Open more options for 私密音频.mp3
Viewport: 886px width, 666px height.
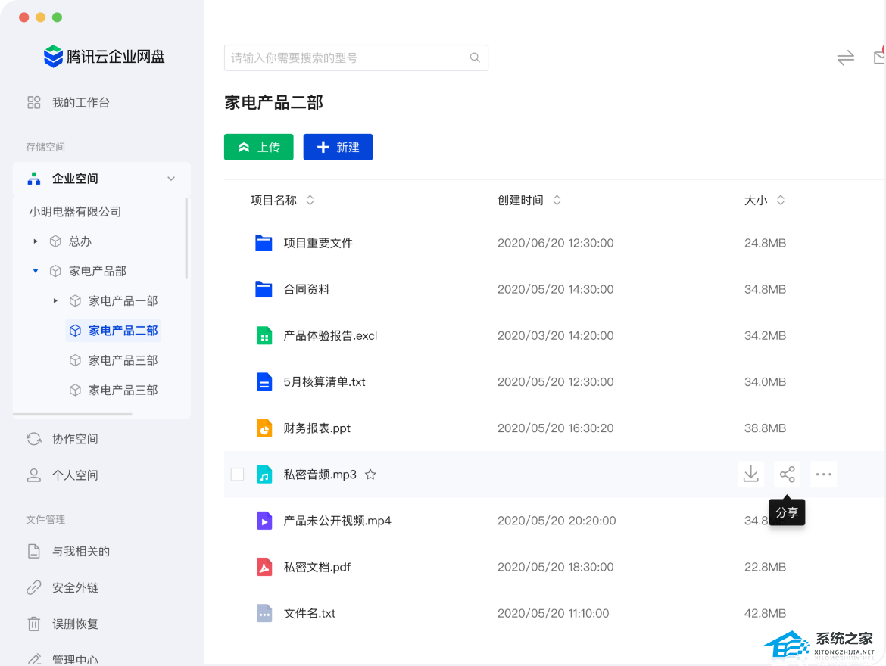point(823,474)
